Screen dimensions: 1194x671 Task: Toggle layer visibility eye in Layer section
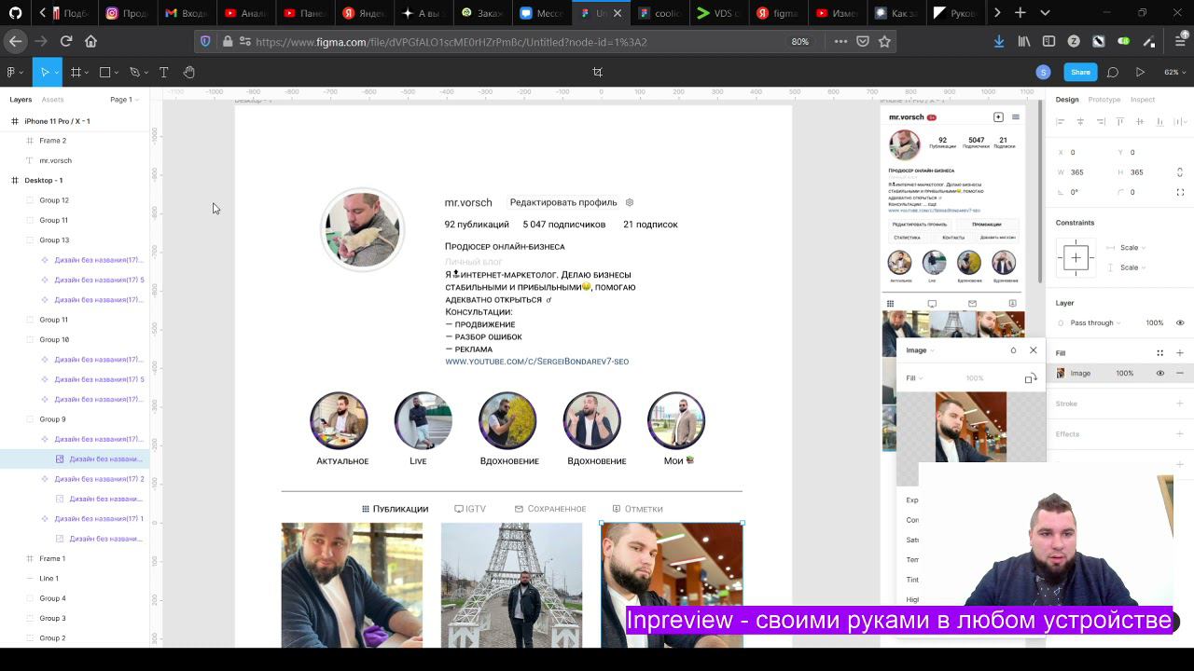tap(1180, 322)
